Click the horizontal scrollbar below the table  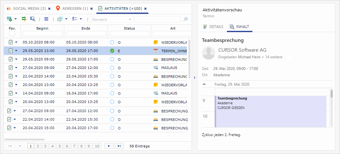point(25,140)
